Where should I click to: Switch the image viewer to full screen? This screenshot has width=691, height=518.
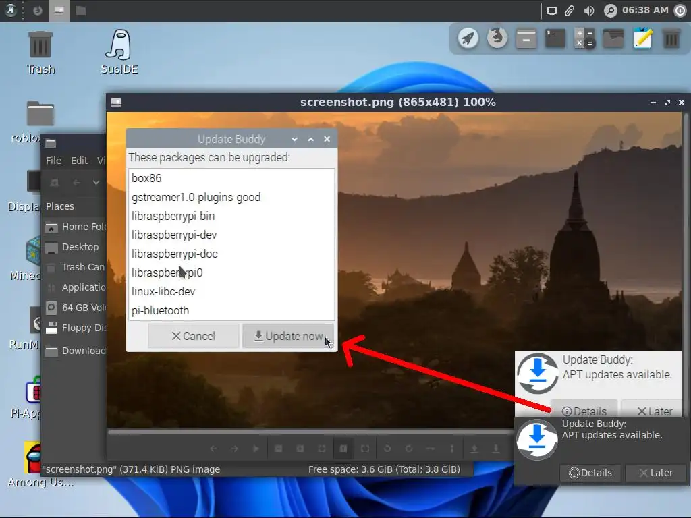click(x=365, y=449)
